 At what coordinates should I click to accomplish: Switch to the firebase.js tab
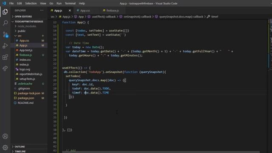tap(113, 11)
